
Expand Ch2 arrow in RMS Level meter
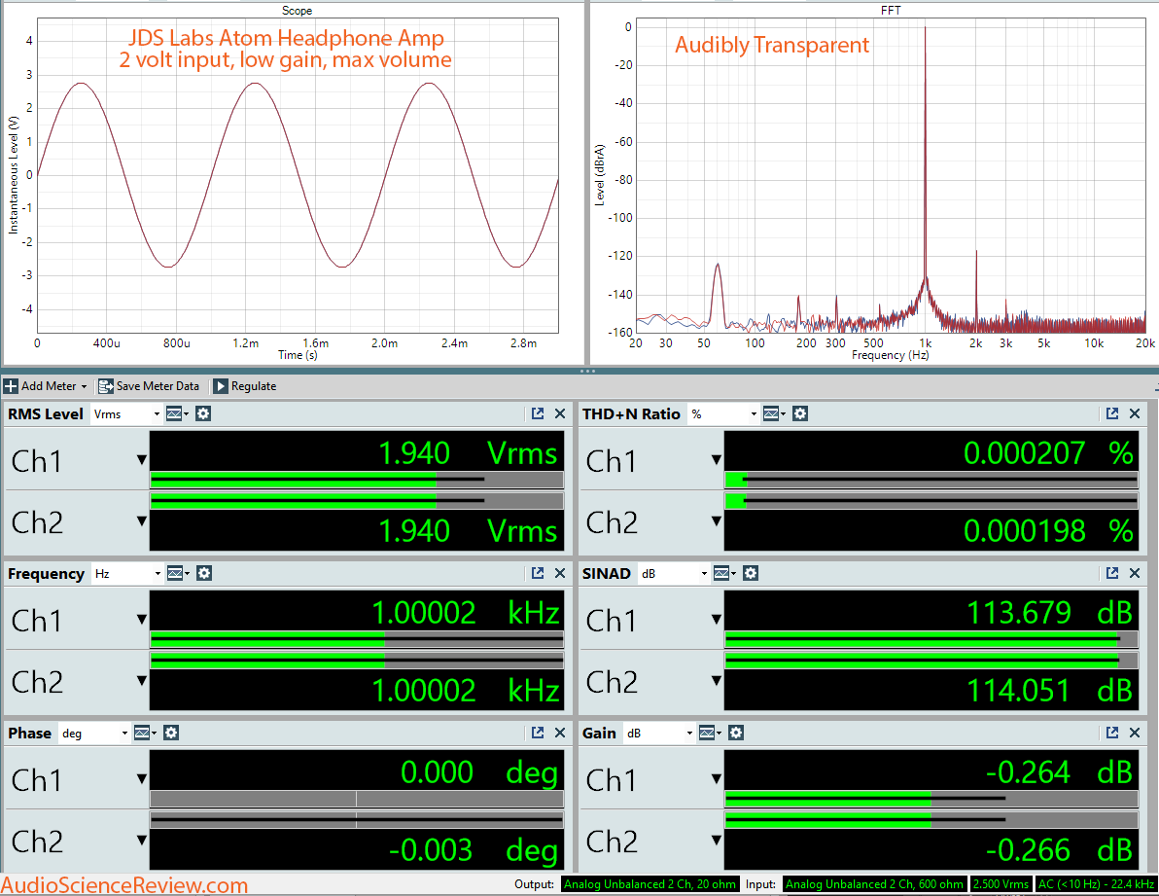click(x=141, y=521)
